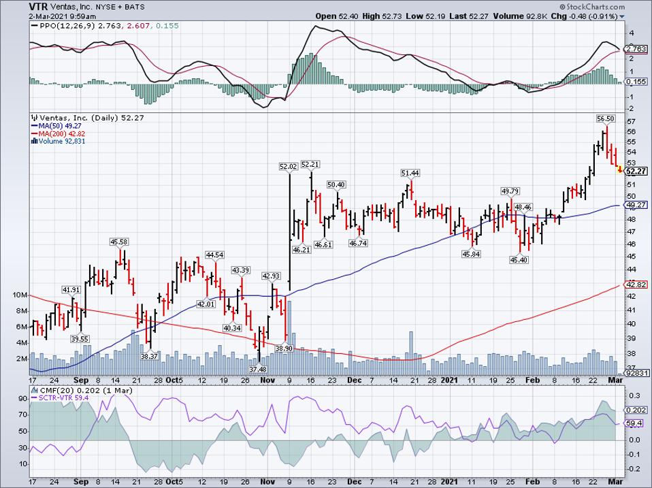
Task: Open the © StockCharts.com attribution link
Action: (591, 7)
